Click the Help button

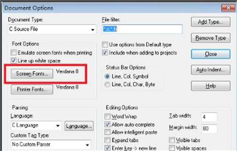(211, 86)
